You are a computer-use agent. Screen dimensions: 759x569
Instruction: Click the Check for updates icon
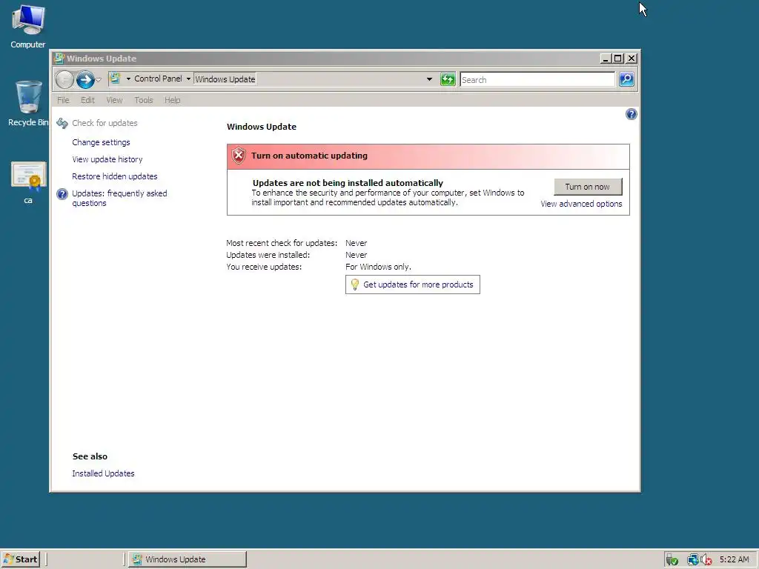pyautogui.click(x=62, y=124)
